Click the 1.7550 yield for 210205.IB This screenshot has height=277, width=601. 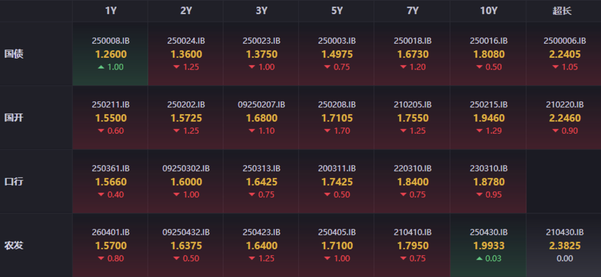tap(412, 118)
